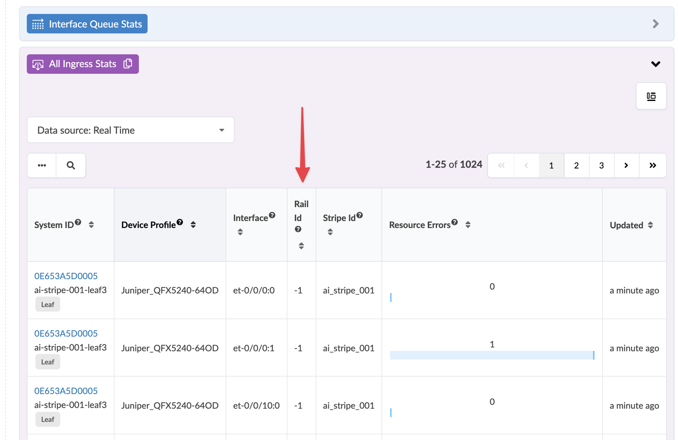Open 0E653A5D0005 link in et-0/0/10:0 row
Image resolution: width=678 pixels, height=440 pixels.
pyautogui.click(x=66, y=391)
